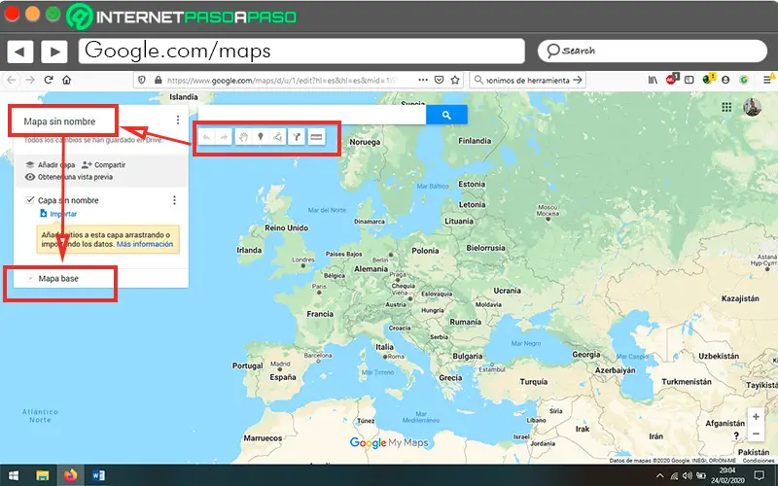This screenshot has width=778, height=486.
Task: Open the Windows Start menu
Action: coord(14,476)
